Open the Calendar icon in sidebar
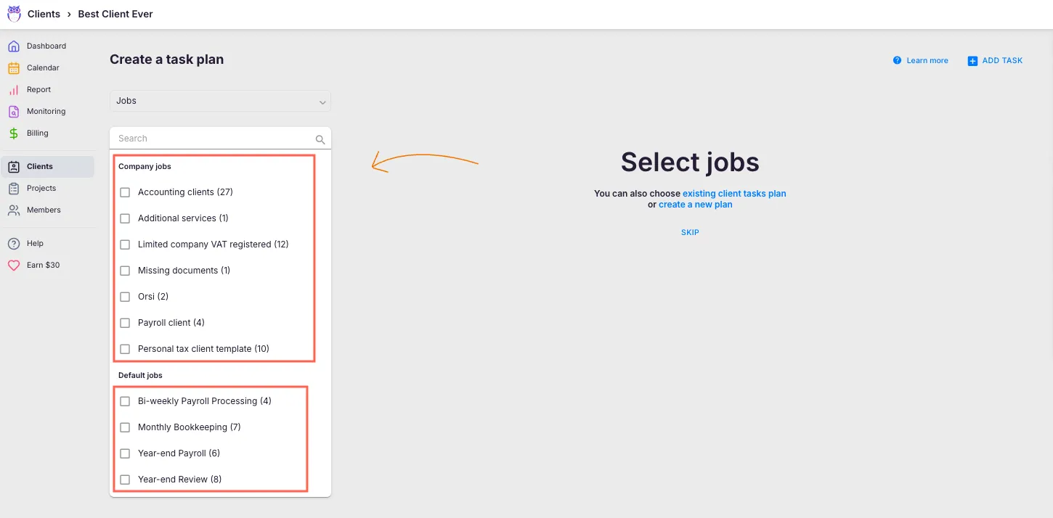 pos(14,68)
